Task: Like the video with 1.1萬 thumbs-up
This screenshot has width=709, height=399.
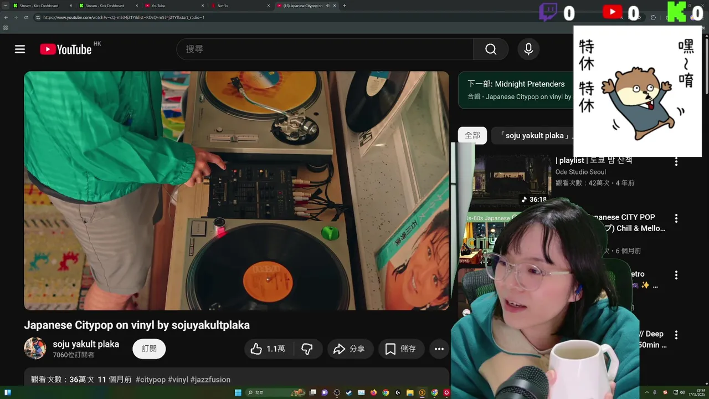Action: tap(269, 349)
